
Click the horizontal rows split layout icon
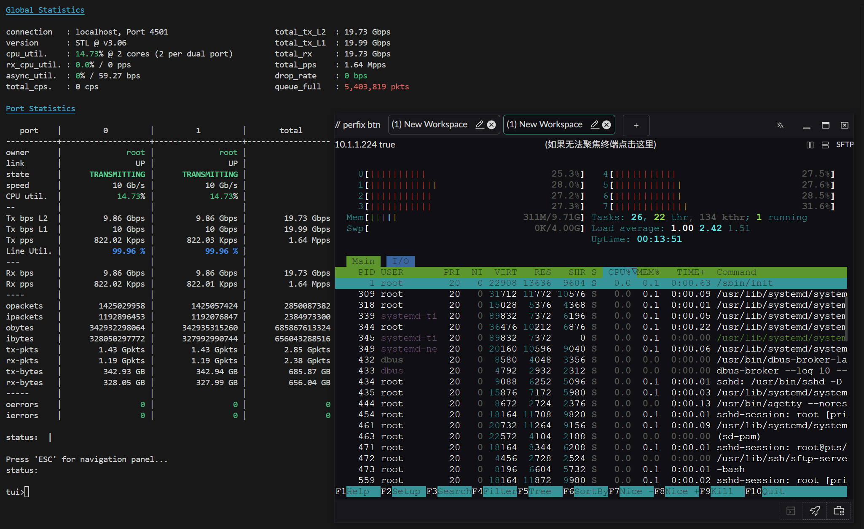(825, 145)
